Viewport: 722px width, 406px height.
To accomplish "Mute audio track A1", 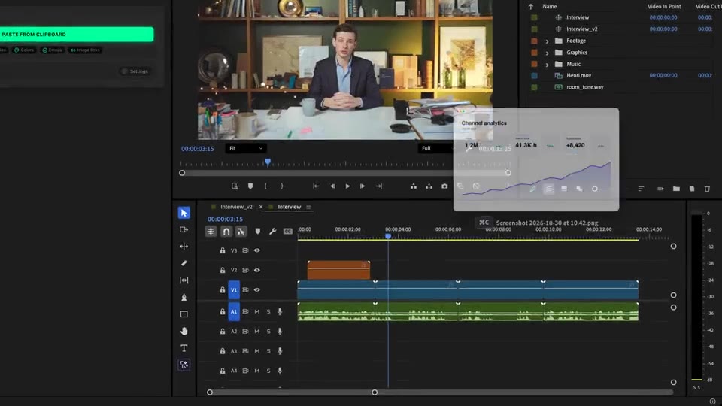I will (257, 311).
